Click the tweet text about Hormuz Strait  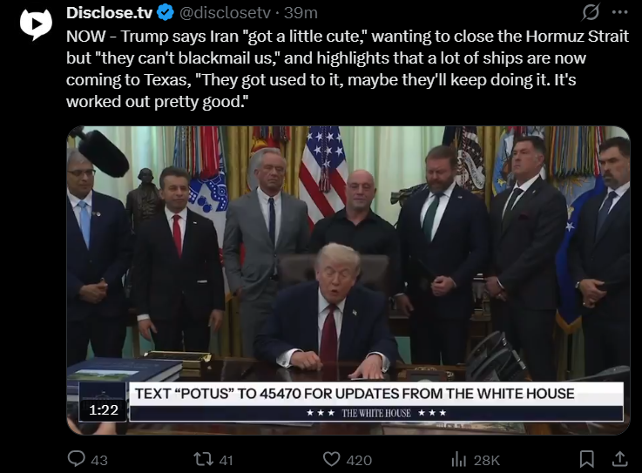[x=348, y=69]
